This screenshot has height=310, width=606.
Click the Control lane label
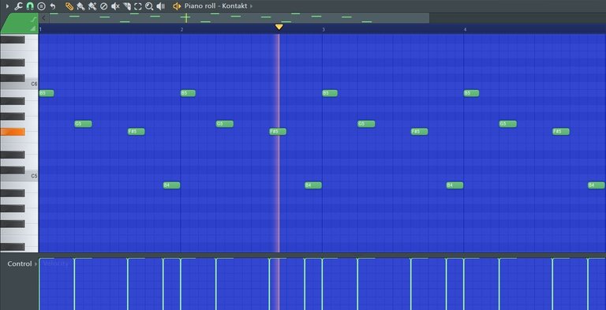click(x=20, y=264)
